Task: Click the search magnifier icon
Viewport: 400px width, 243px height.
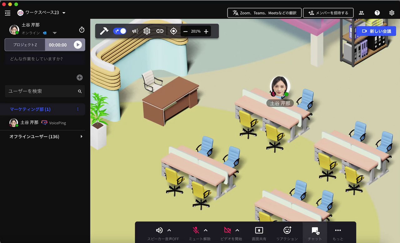Action: coord(80,91)
